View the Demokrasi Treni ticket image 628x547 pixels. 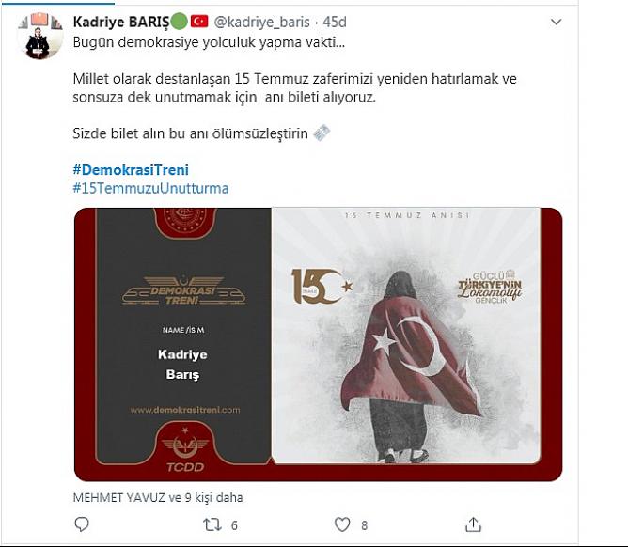tap(318, 344)
